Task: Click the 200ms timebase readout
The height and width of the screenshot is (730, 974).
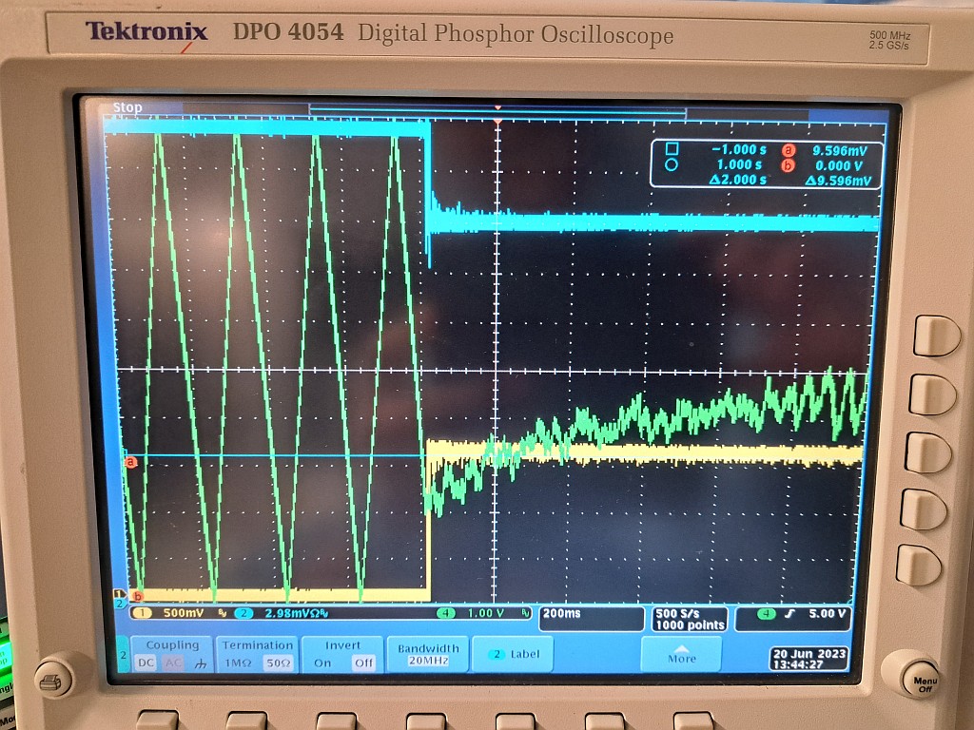Action: (590, 614)
